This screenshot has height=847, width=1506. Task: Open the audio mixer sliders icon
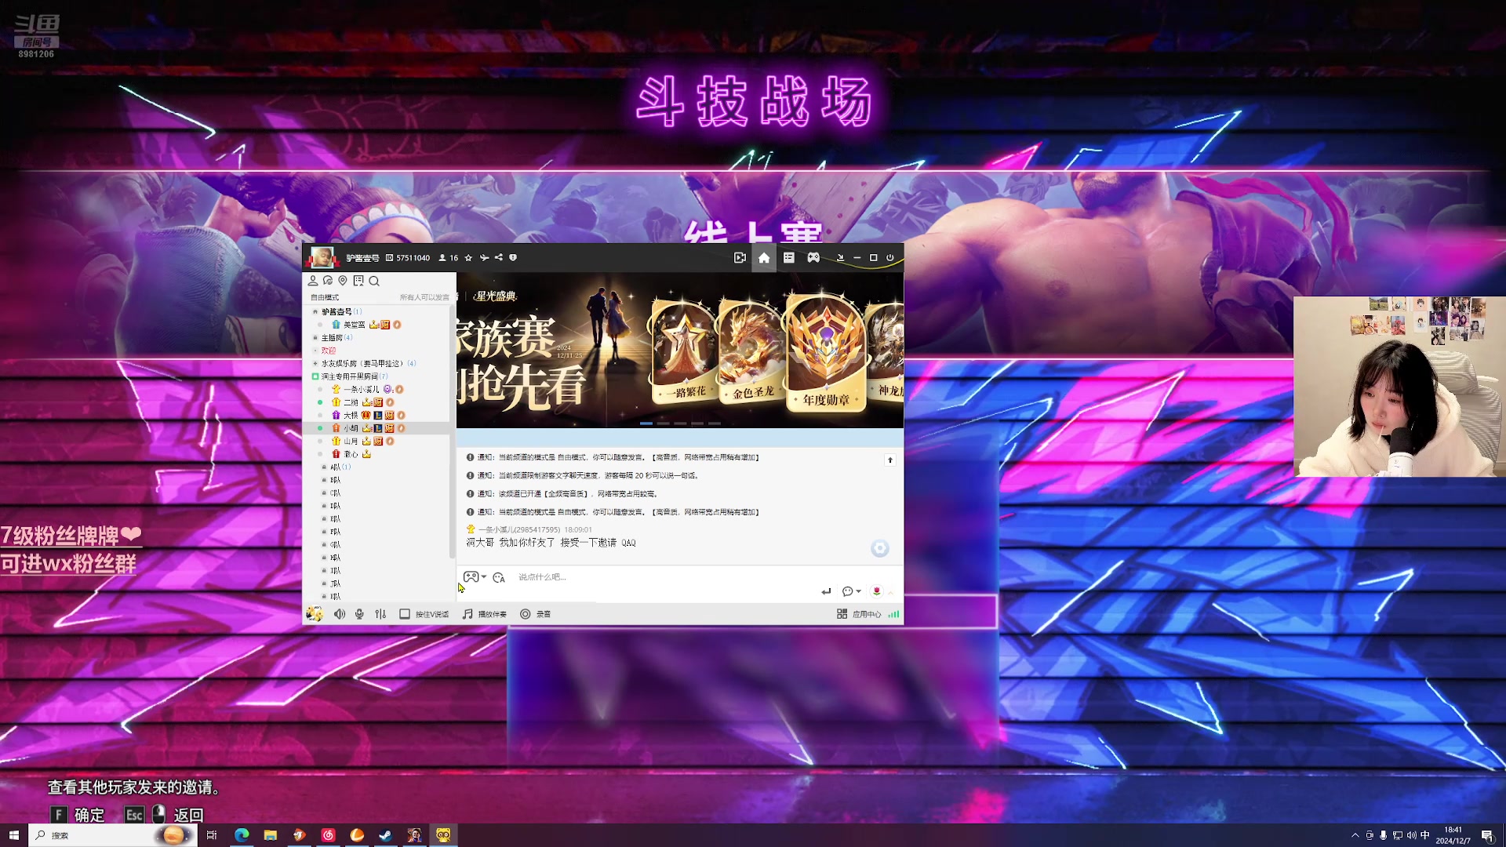[380, 614]
